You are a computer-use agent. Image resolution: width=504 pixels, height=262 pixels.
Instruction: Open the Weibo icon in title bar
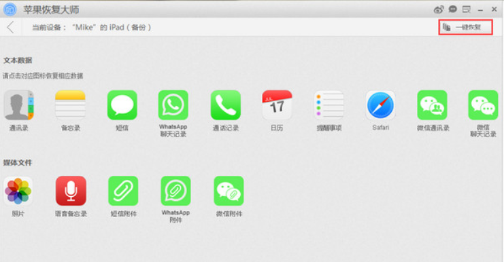[x=439, y=10]
